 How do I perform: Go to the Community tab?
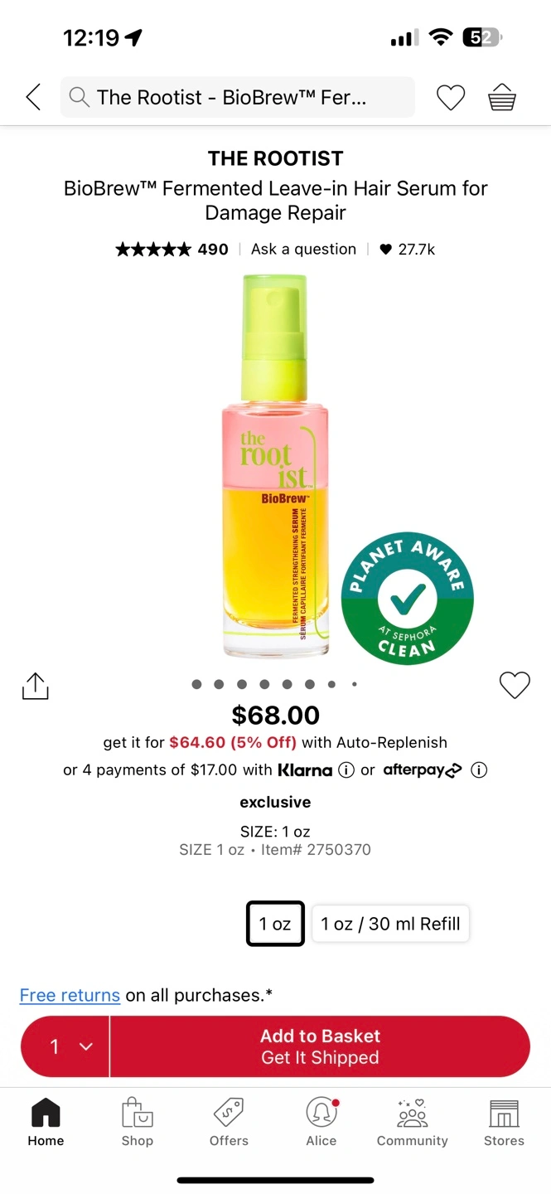(x=412, y=1123)
